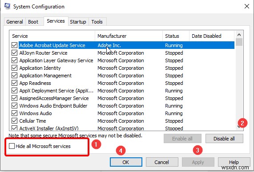Viewport: 254px width, 172px height.
Task: Click the scrollbar up arrow
Action: pos(239,35)
